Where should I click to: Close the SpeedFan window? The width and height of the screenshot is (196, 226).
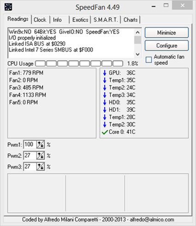(183, 6)
